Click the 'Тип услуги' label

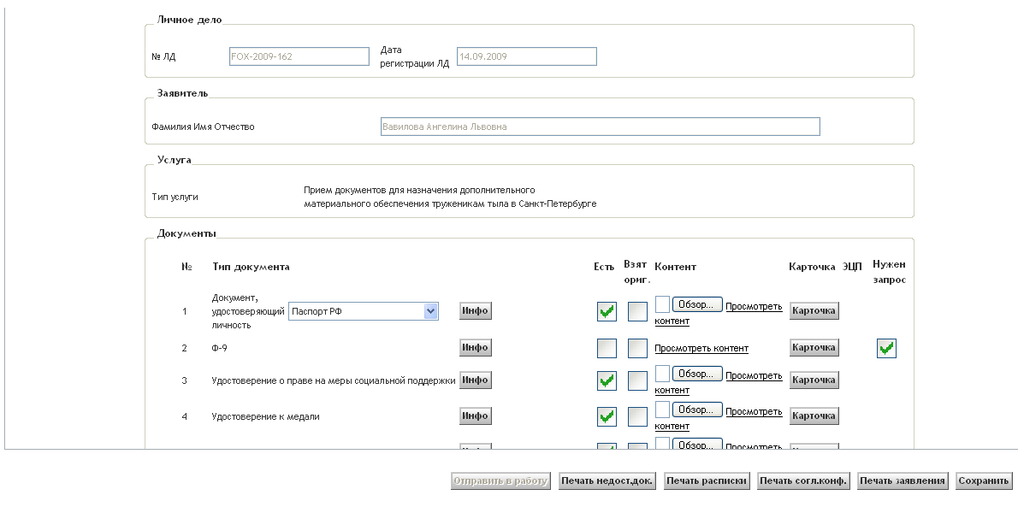pos(175,197)
